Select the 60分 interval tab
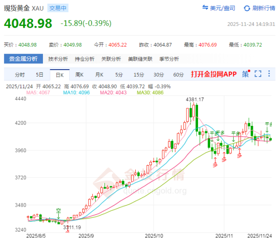Viewport: 277px width, 238px height. click(178, 75)
